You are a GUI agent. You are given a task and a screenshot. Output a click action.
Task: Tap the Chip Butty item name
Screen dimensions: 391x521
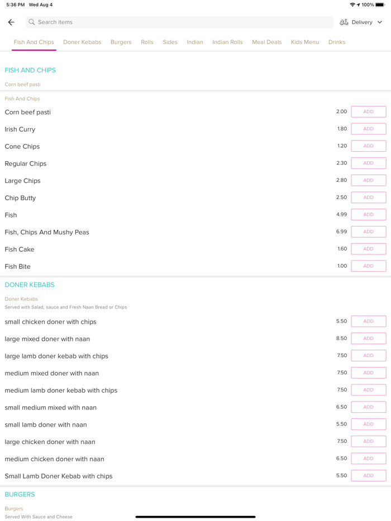pyautogui.click(x=20, y=198)
